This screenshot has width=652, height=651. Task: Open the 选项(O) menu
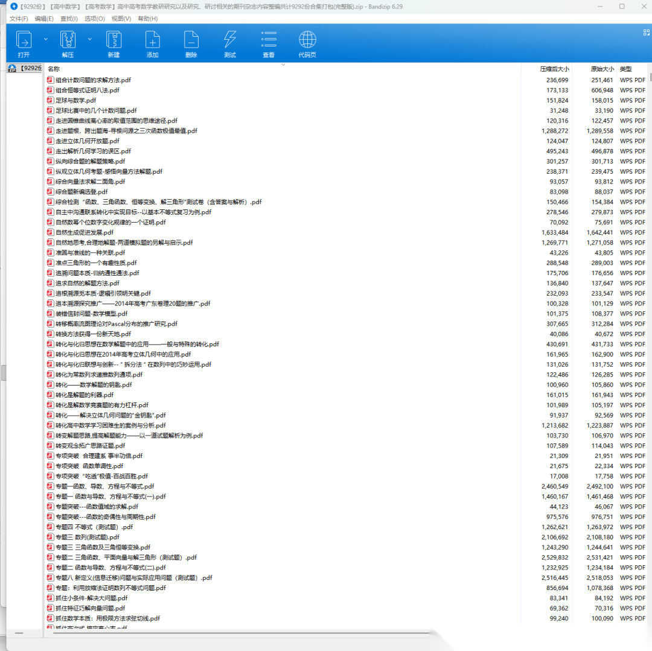(94, 19)
